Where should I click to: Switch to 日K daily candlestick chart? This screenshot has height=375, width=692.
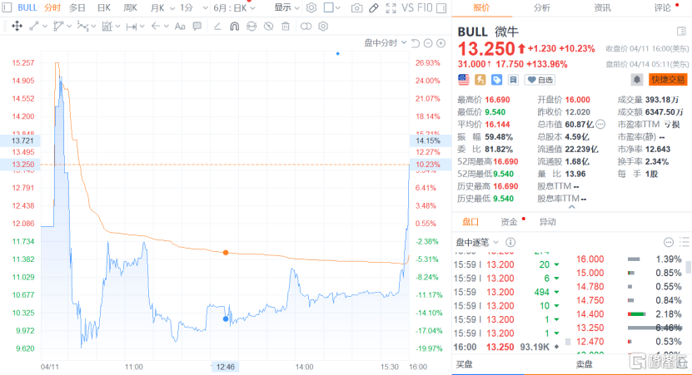[x=104, y=8]
